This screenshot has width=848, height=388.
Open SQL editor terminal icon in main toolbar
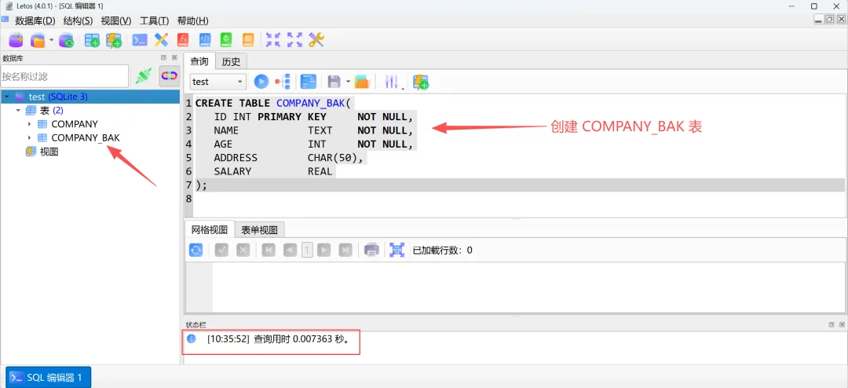click(140, 39)
